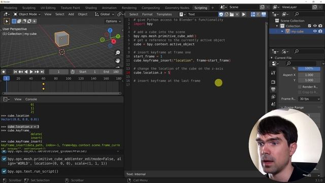Set selection mode to invert
Viewport: 325px width, 183px height.
point(29,21)
